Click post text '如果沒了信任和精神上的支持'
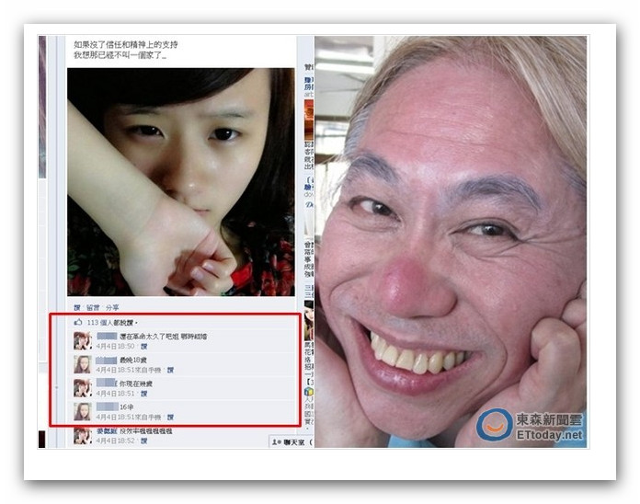Screen dimensions: 640x504 [x=126, y=44]
